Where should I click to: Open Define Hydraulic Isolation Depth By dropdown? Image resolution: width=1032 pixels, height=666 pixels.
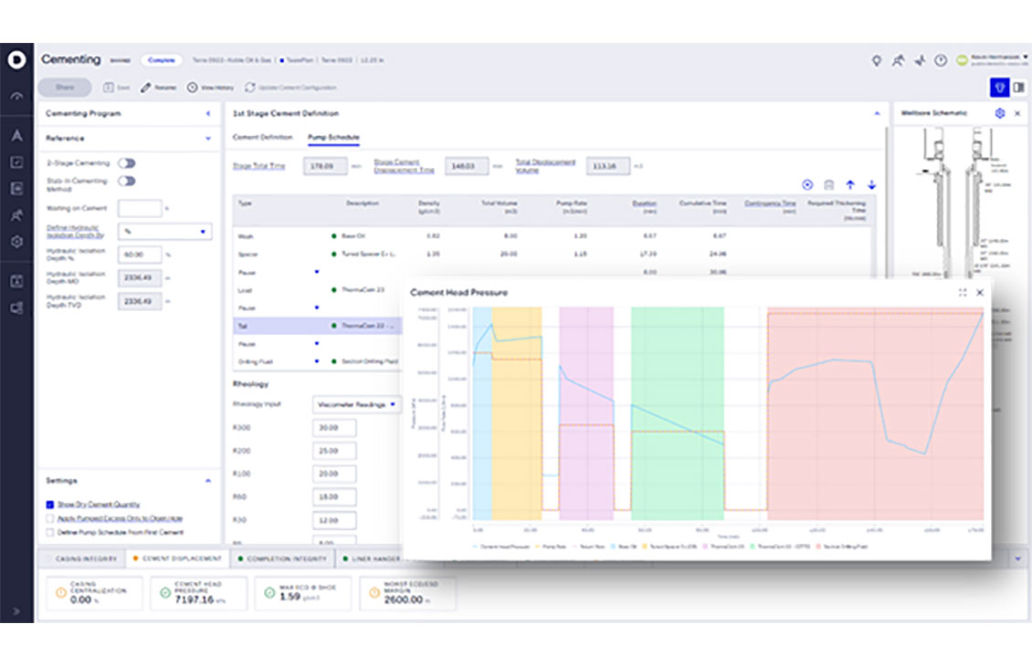coord(165,232)
